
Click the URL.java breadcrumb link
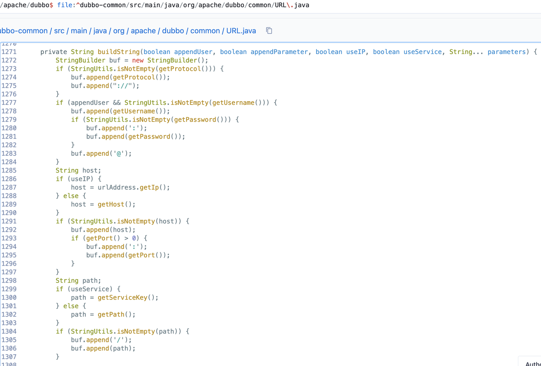point(241,31)
